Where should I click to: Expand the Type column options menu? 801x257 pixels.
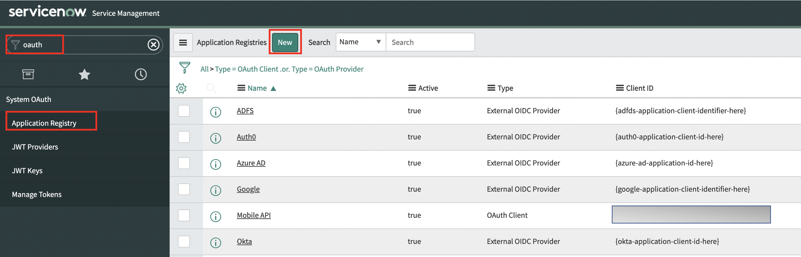click(491, 88)
